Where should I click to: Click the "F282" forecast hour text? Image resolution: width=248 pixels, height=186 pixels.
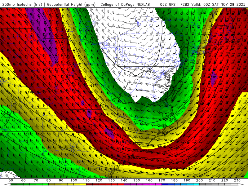click(x=185, y=5)
